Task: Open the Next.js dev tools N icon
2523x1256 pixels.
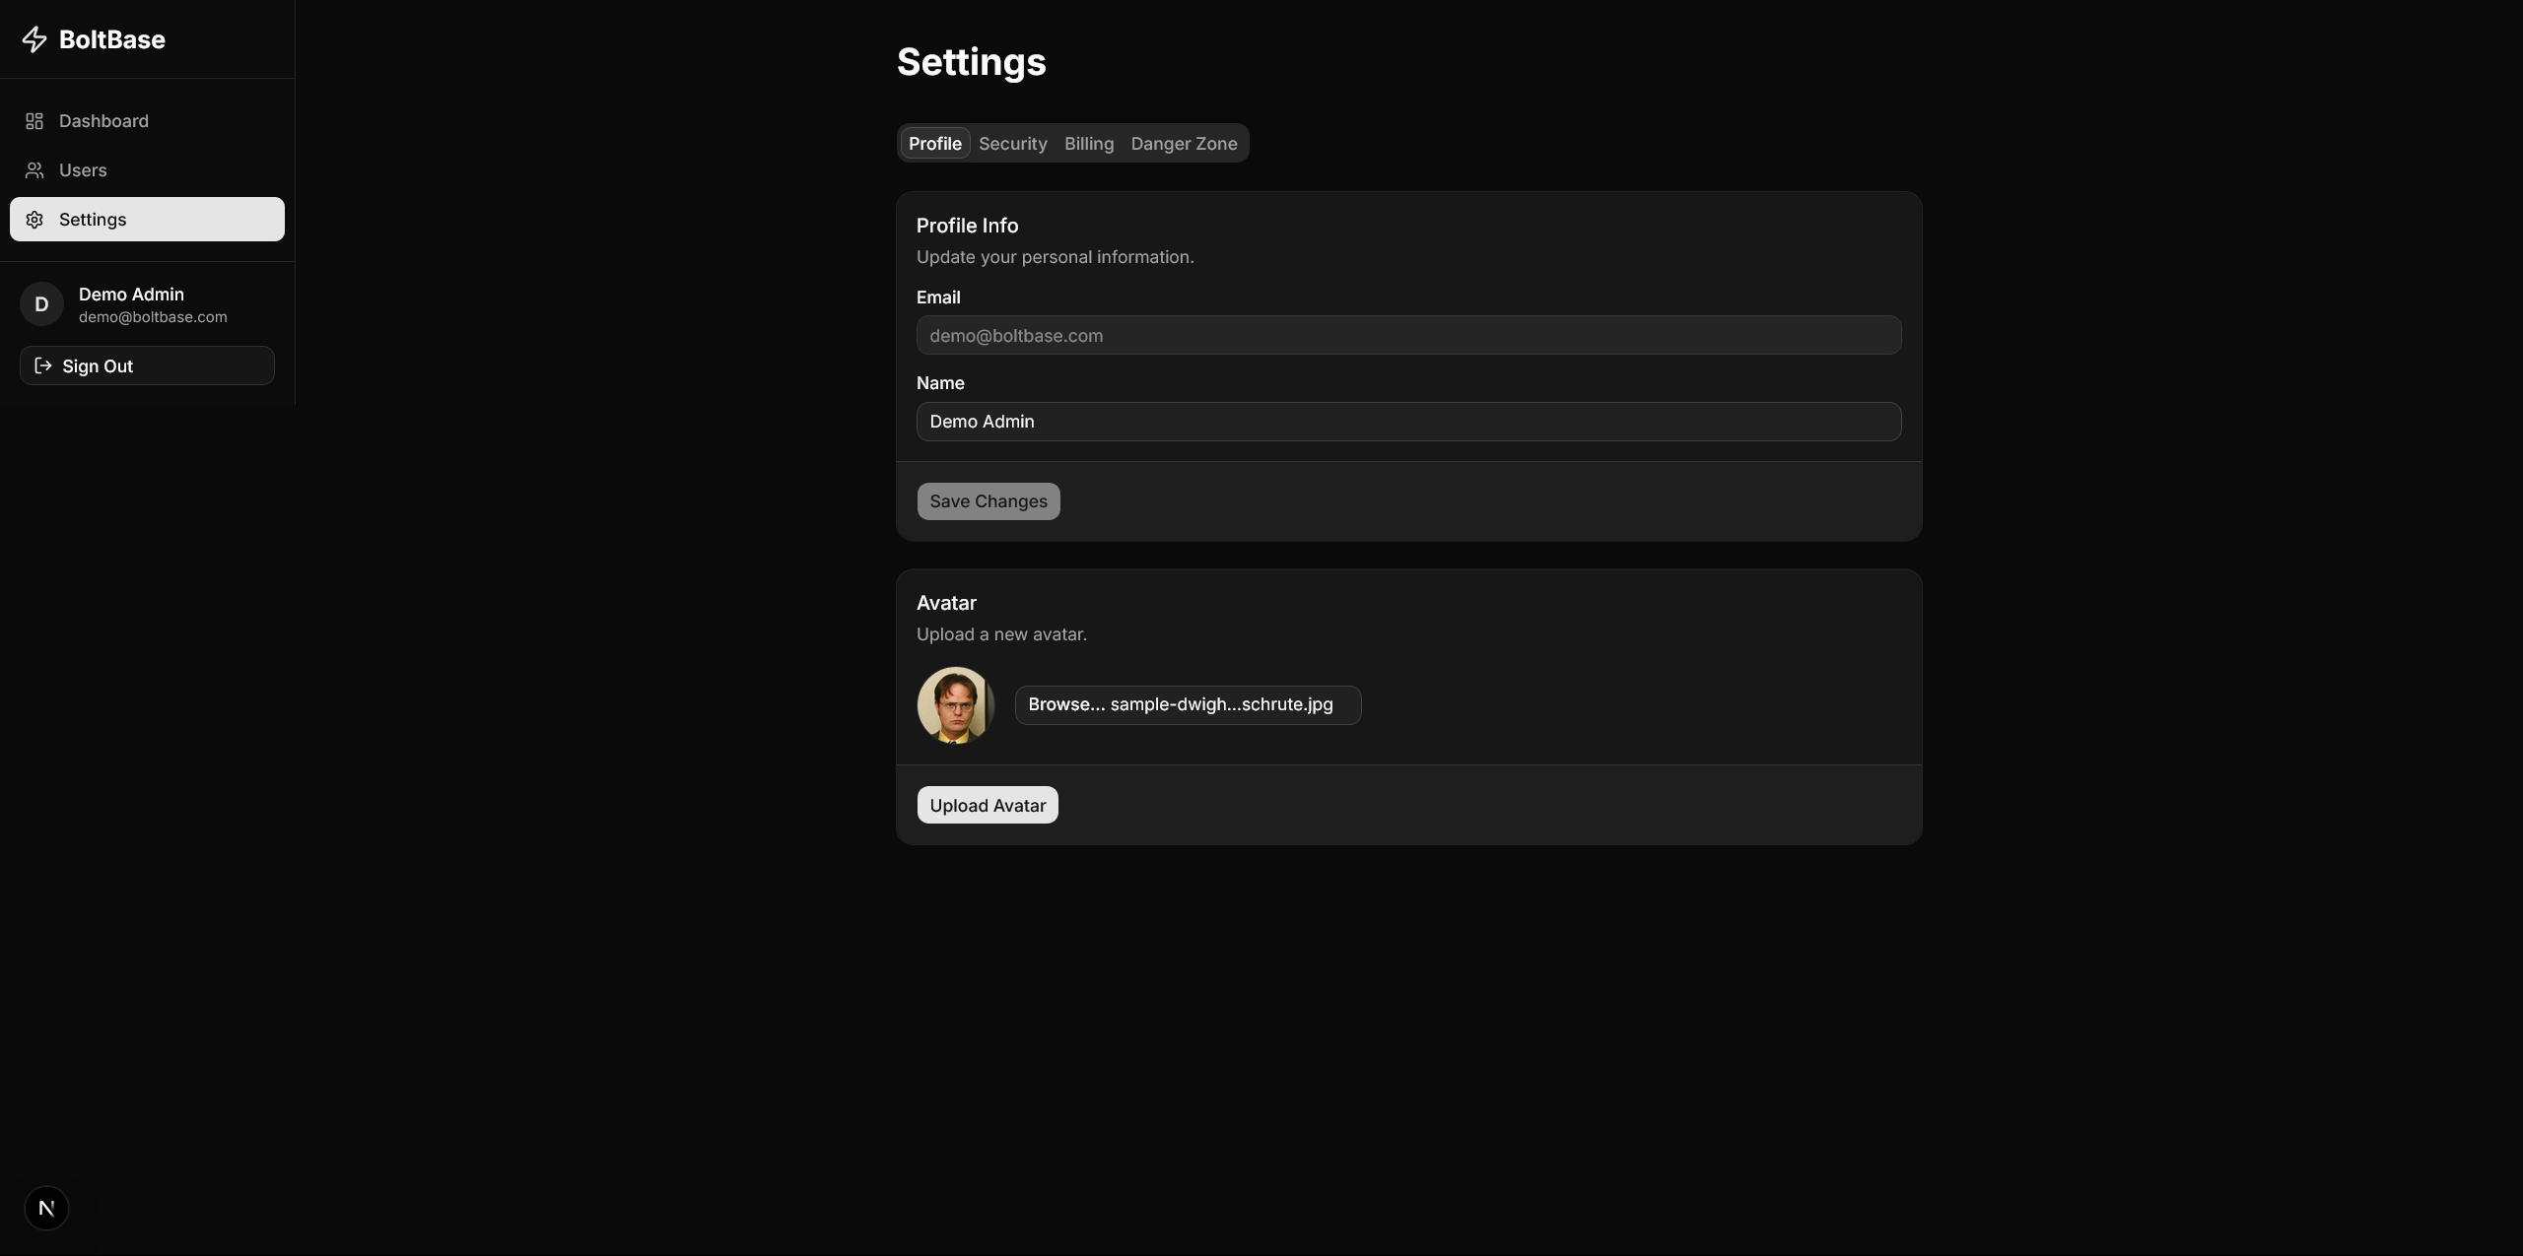Action: pyautogui.click(x=46, y=1208)
